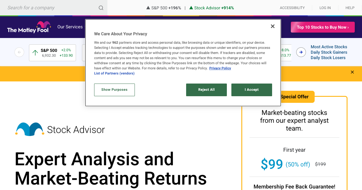
Task: Click the Top 10 Stocks to Buy Now button
Action: 322,27
